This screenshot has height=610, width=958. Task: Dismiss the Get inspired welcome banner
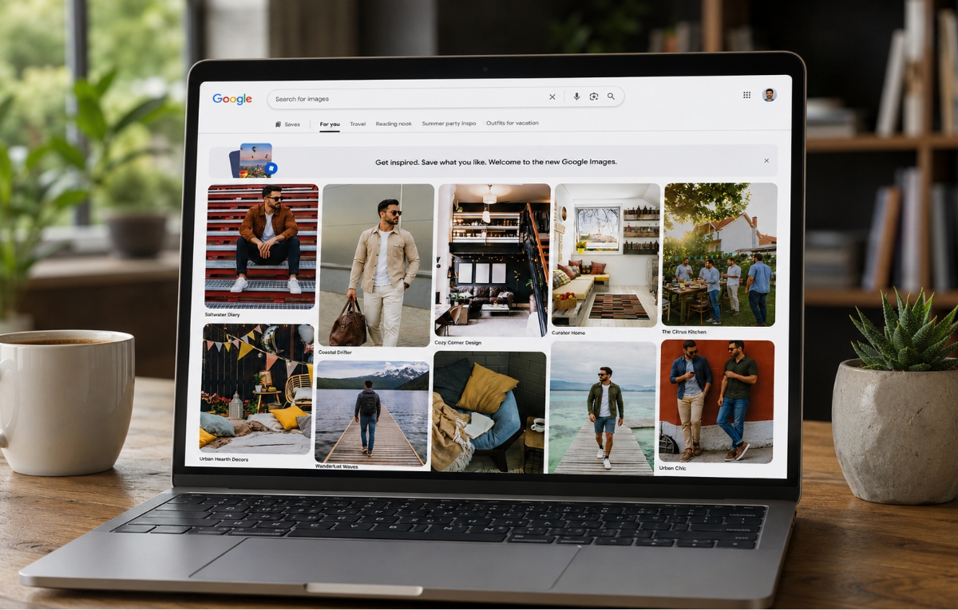[766, 161]
